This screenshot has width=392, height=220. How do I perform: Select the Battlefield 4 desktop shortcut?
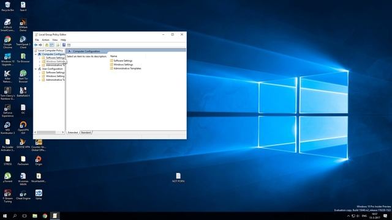(23, 92)
